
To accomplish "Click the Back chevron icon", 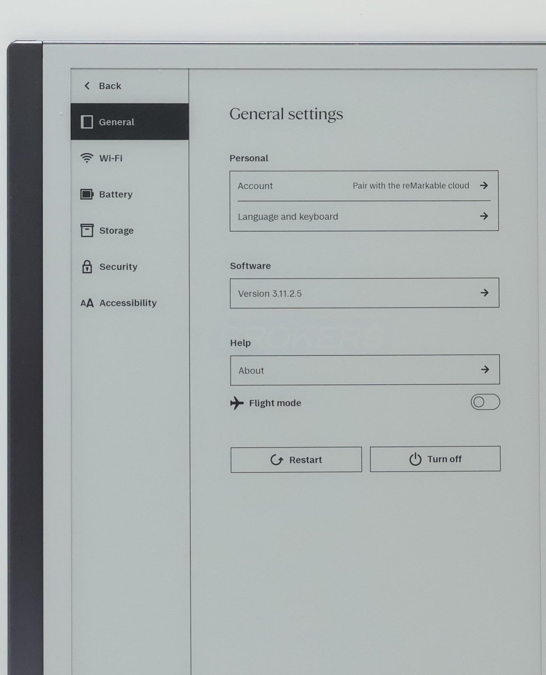I will coord(87,86).
